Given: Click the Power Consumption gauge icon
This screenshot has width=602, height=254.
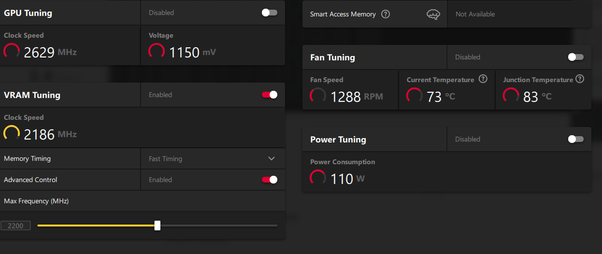Looking at the screenshot, I should click(x=317, y=178).
